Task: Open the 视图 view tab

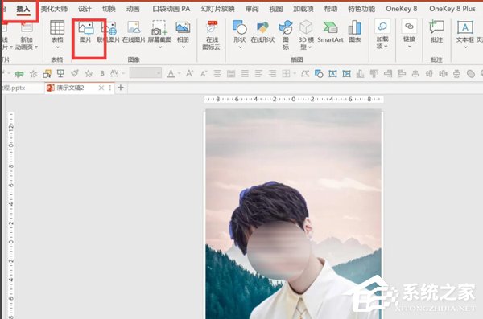Action: coord(276,9)
